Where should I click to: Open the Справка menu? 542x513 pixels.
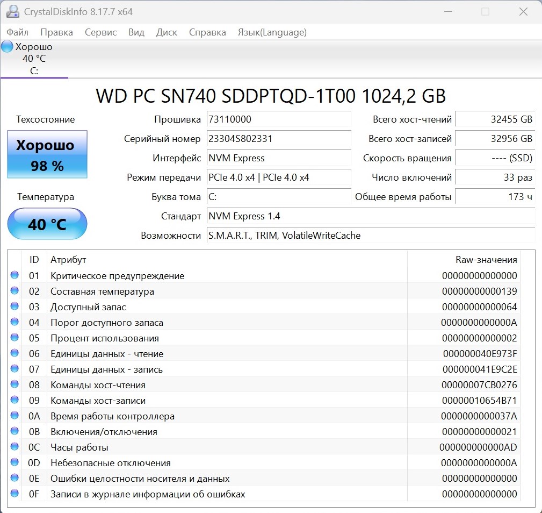point(207,32)
